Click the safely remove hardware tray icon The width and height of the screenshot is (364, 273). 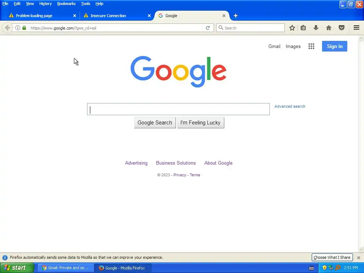[331, 268]
